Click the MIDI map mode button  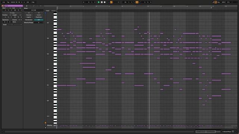(223, 2)
